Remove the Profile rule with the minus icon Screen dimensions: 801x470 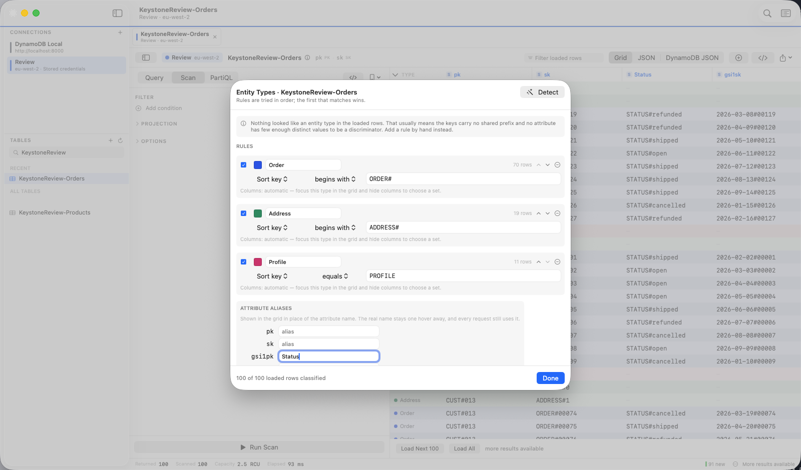coord(557,262)
